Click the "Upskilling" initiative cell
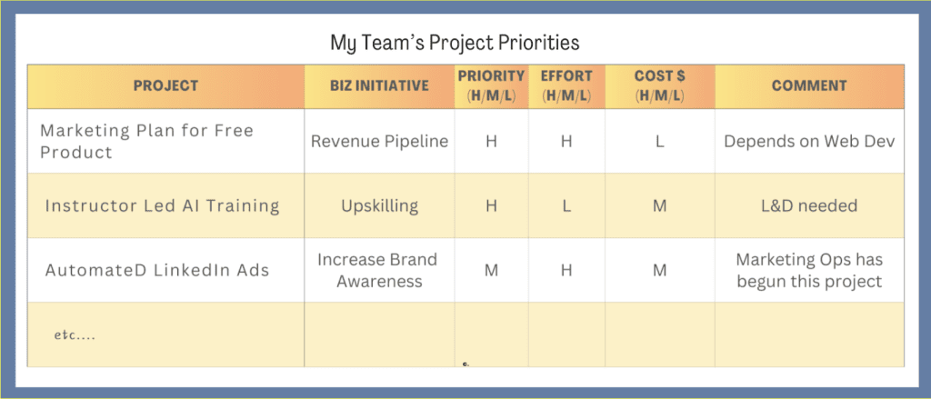Image resolution: width=931 pixels, height=399 pixels. [x=379, y=205]
